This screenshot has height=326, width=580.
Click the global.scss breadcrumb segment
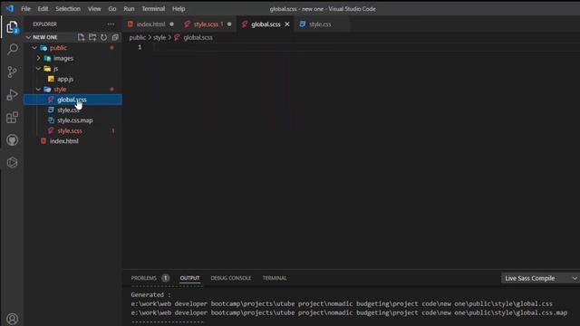(198, 37)
